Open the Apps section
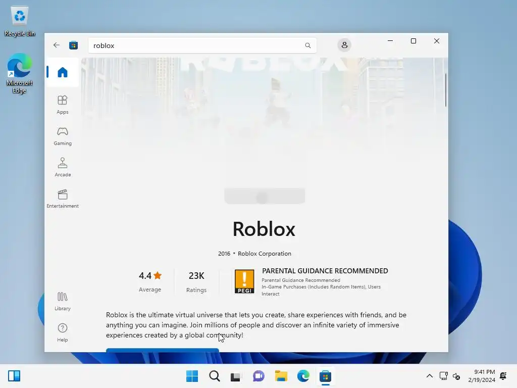Screen dimensions: 517x388 click(62, 105)
